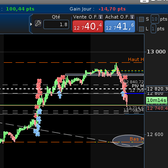Click the S points value field

click(x=155, y=19)
